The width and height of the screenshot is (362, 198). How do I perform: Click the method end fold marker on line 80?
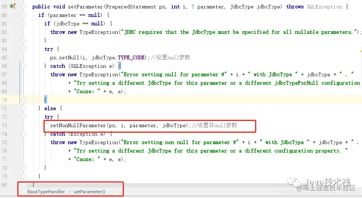coord(24,185)
